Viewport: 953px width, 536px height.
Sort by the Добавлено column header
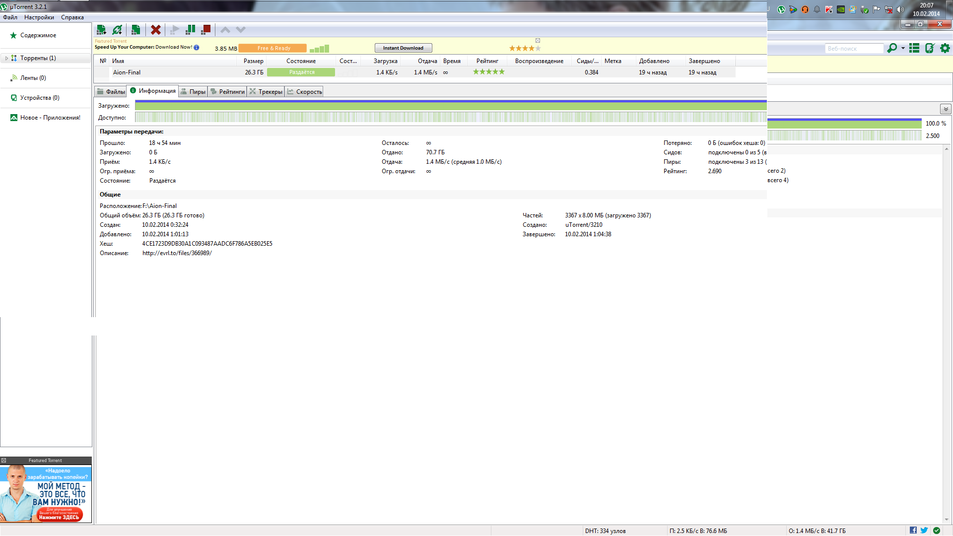pyautogui.click(x=661, y=61)
